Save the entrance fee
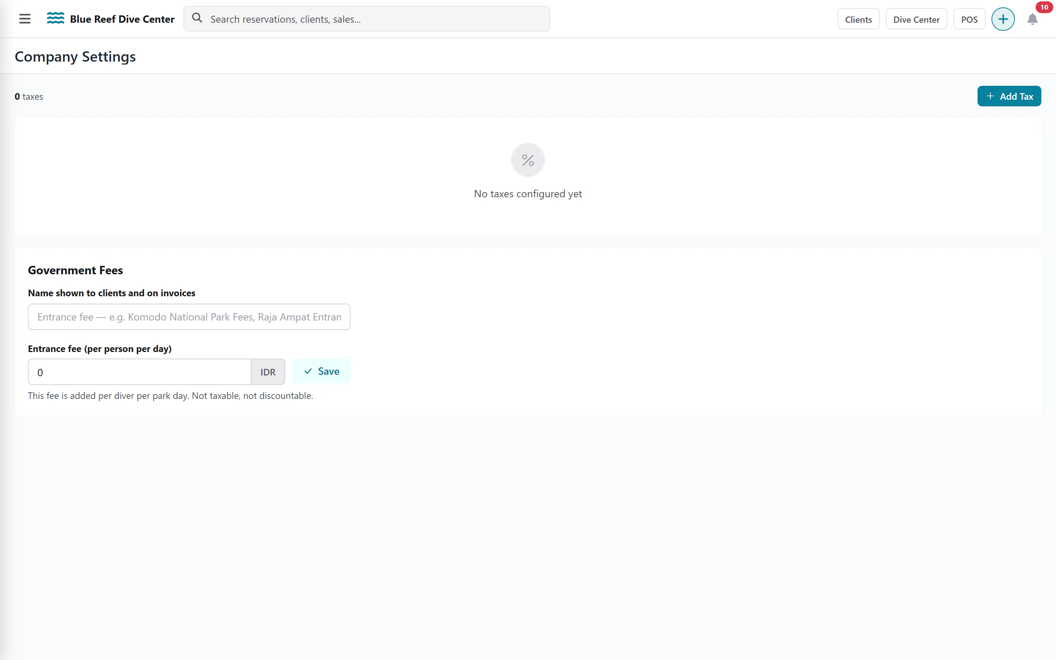Viewport: 1056px width, 660px height. (x=321, y=371)
